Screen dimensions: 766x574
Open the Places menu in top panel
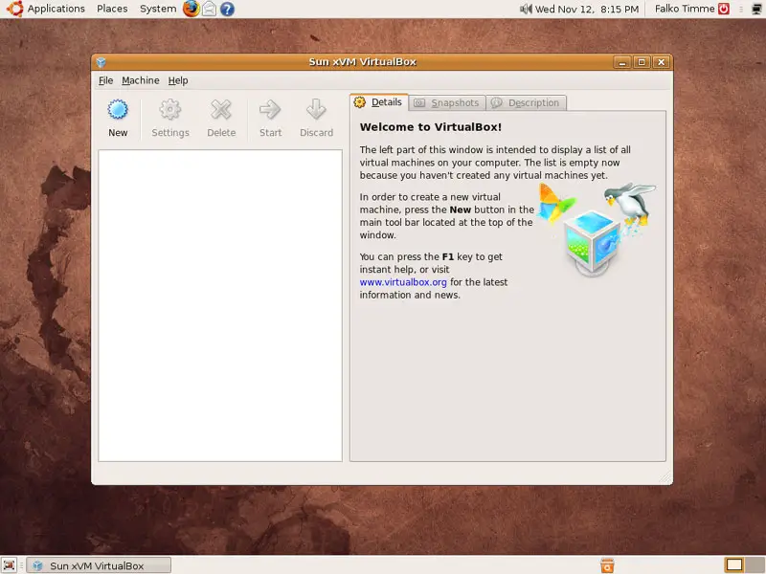112,9
